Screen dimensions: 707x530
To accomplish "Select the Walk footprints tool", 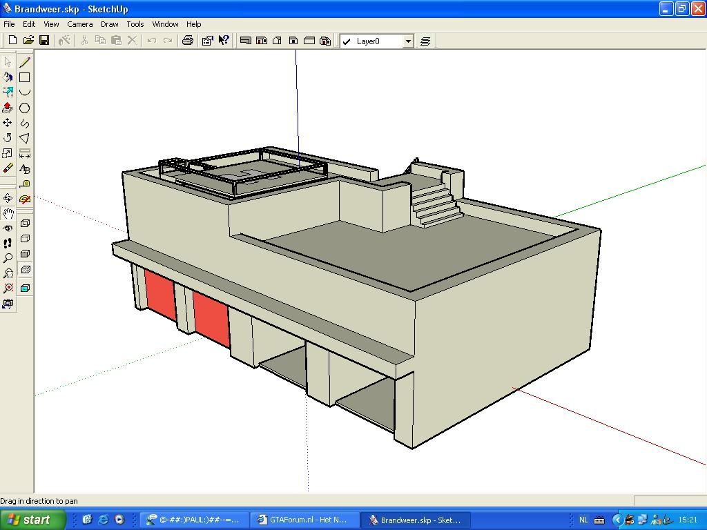I will point(8,244).
